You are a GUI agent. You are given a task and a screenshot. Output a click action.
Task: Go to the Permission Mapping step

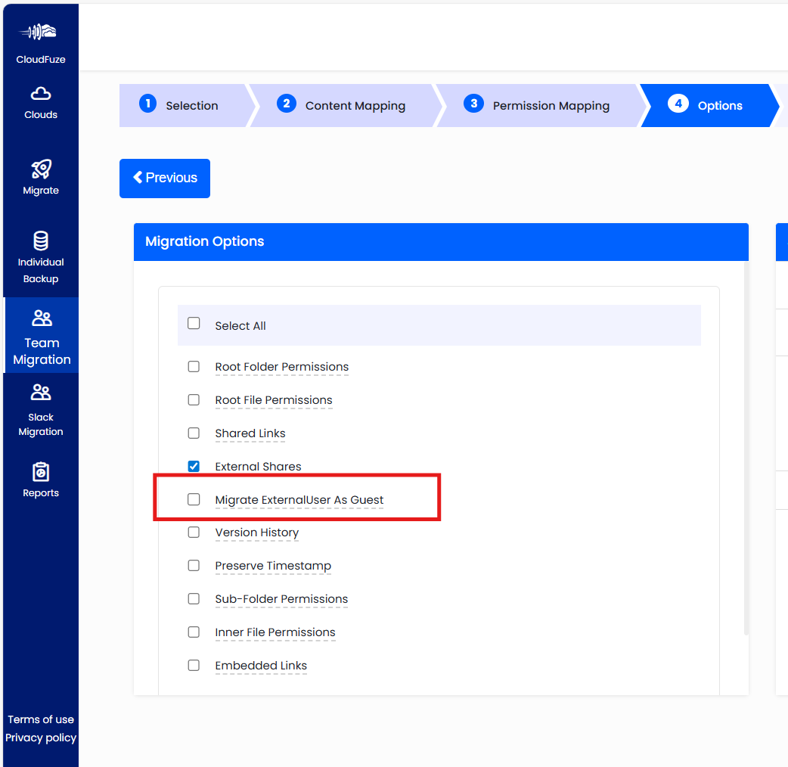pos(551,105)
